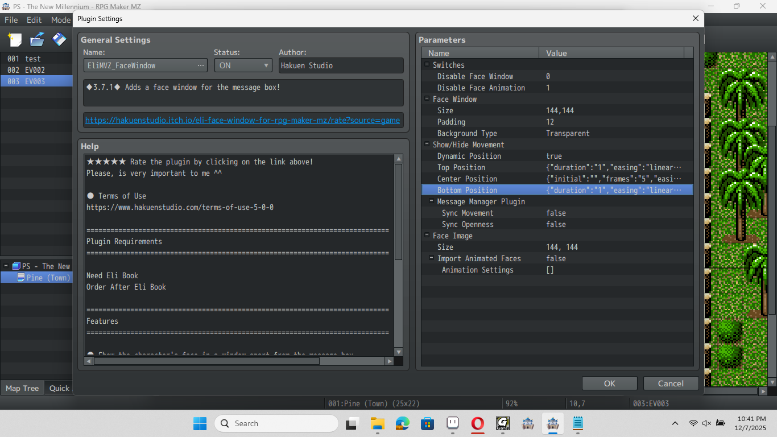This screenshot has width=777, height=437.
Task: Select event 001 test in the list
Action: pyautogui.click(x=36, y=59)
